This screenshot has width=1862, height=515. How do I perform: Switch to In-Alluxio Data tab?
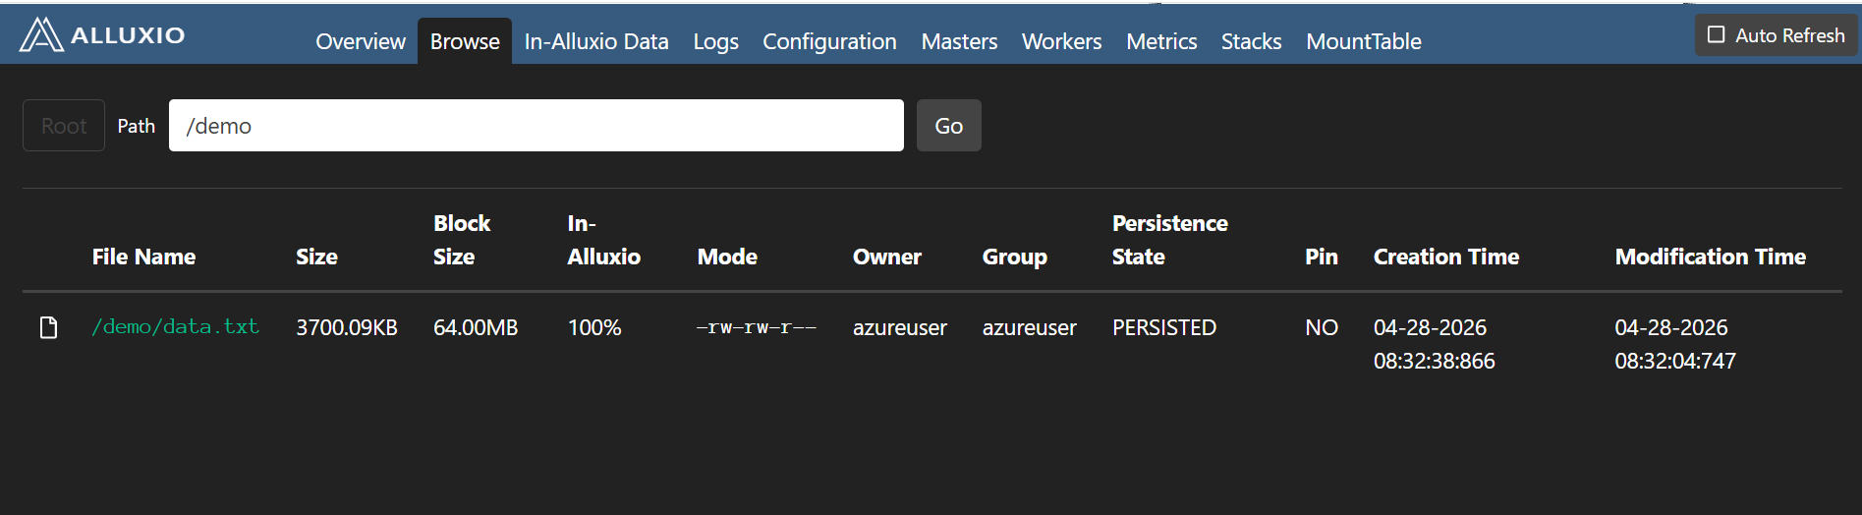(x=596, y=41)
